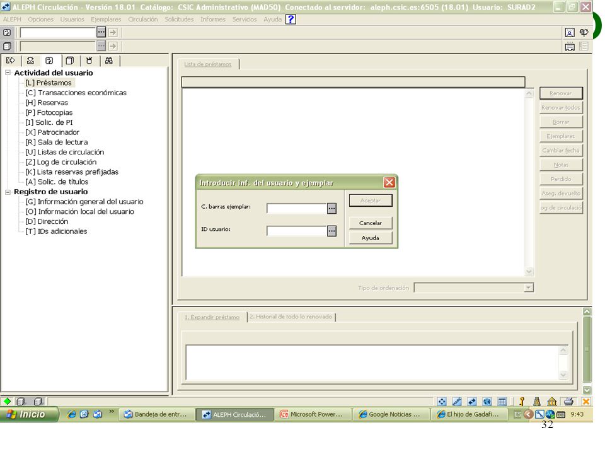Click the Cambiar fecha button
This screenshot has width=605, height=454.
(561, 150)
